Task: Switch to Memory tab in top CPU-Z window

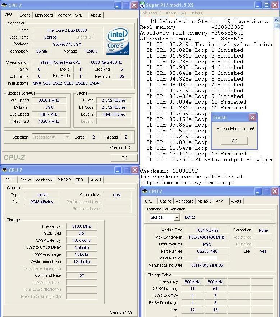Action: 64,15
